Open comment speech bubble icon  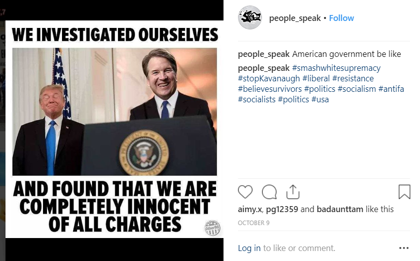pyautogui.click(x=269, y=192)
